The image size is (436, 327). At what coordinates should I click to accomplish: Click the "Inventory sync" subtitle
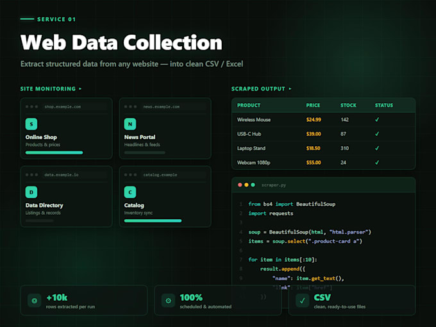(x=138, y=213)
